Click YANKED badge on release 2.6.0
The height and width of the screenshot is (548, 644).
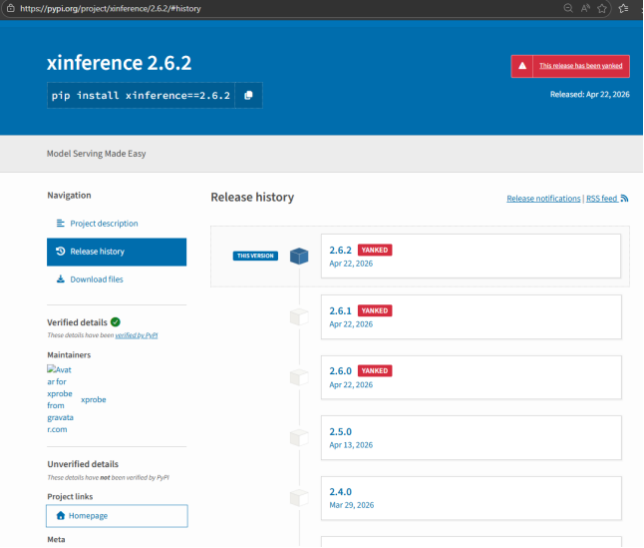coord(375,370)
